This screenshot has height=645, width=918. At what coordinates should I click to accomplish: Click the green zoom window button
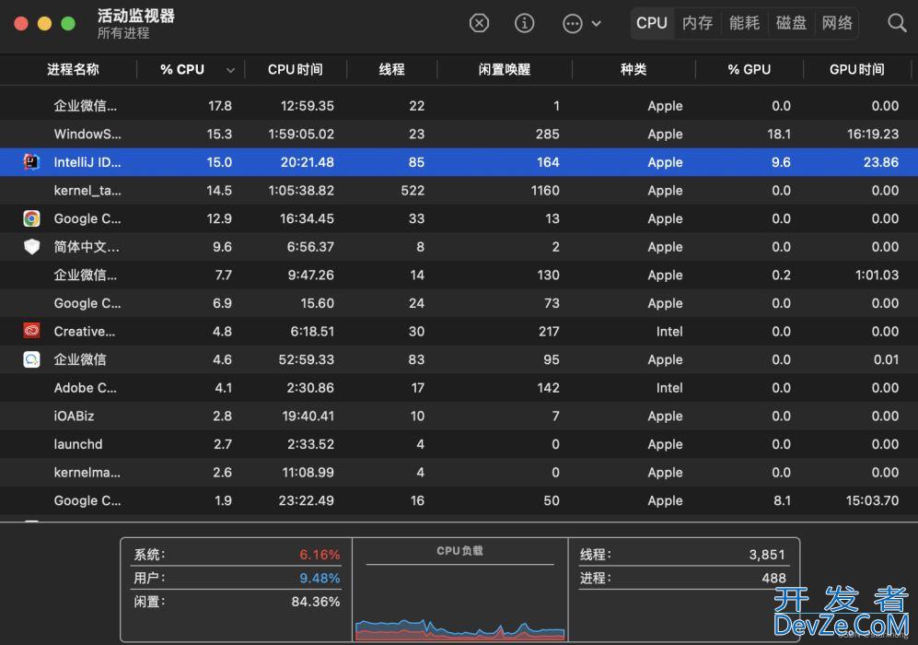68,23
